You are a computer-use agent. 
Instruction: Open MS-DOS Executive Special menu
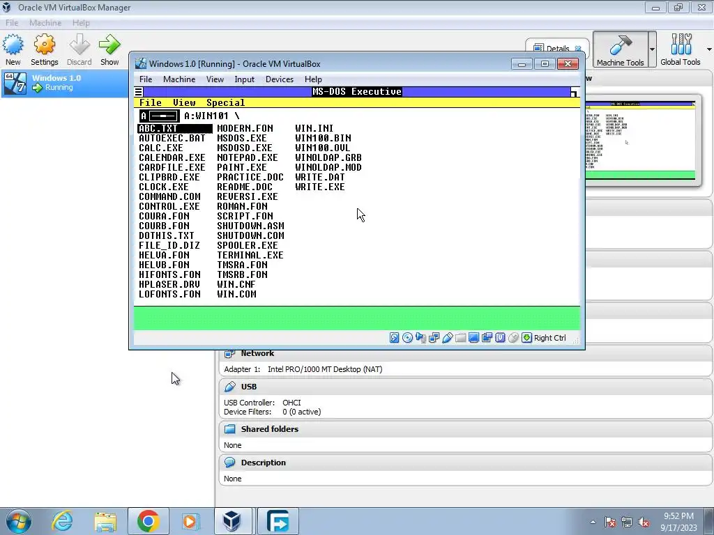coord(225,103)
